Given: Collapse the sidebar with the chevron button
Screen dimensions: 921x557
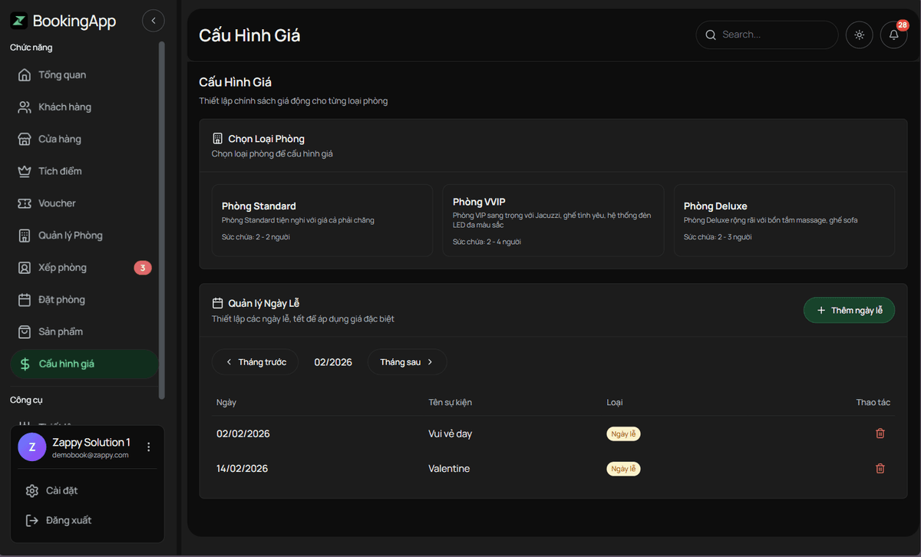Looking at the screenshot, I should 153,21.
